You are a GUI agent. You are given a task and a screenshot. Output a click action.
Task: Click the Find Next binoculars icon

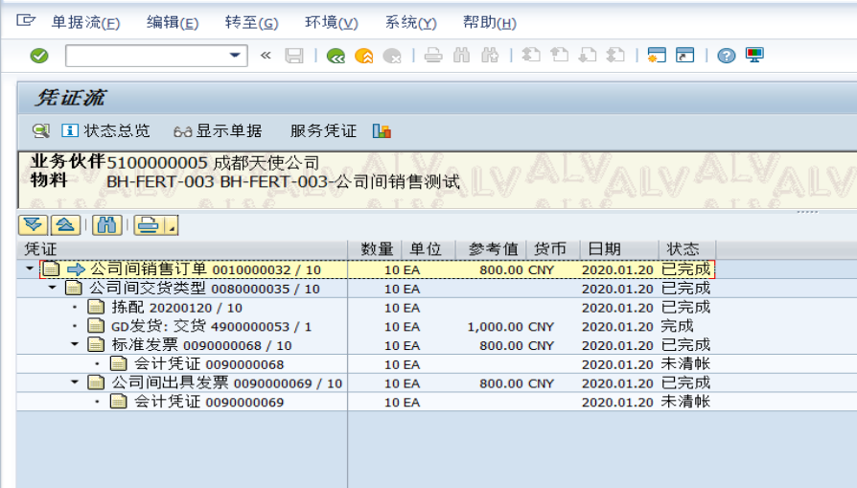pos(490,56)
